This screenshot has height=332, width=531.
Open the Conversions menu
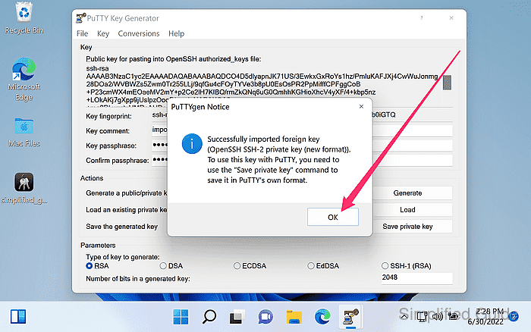click(x=139, y=33)
